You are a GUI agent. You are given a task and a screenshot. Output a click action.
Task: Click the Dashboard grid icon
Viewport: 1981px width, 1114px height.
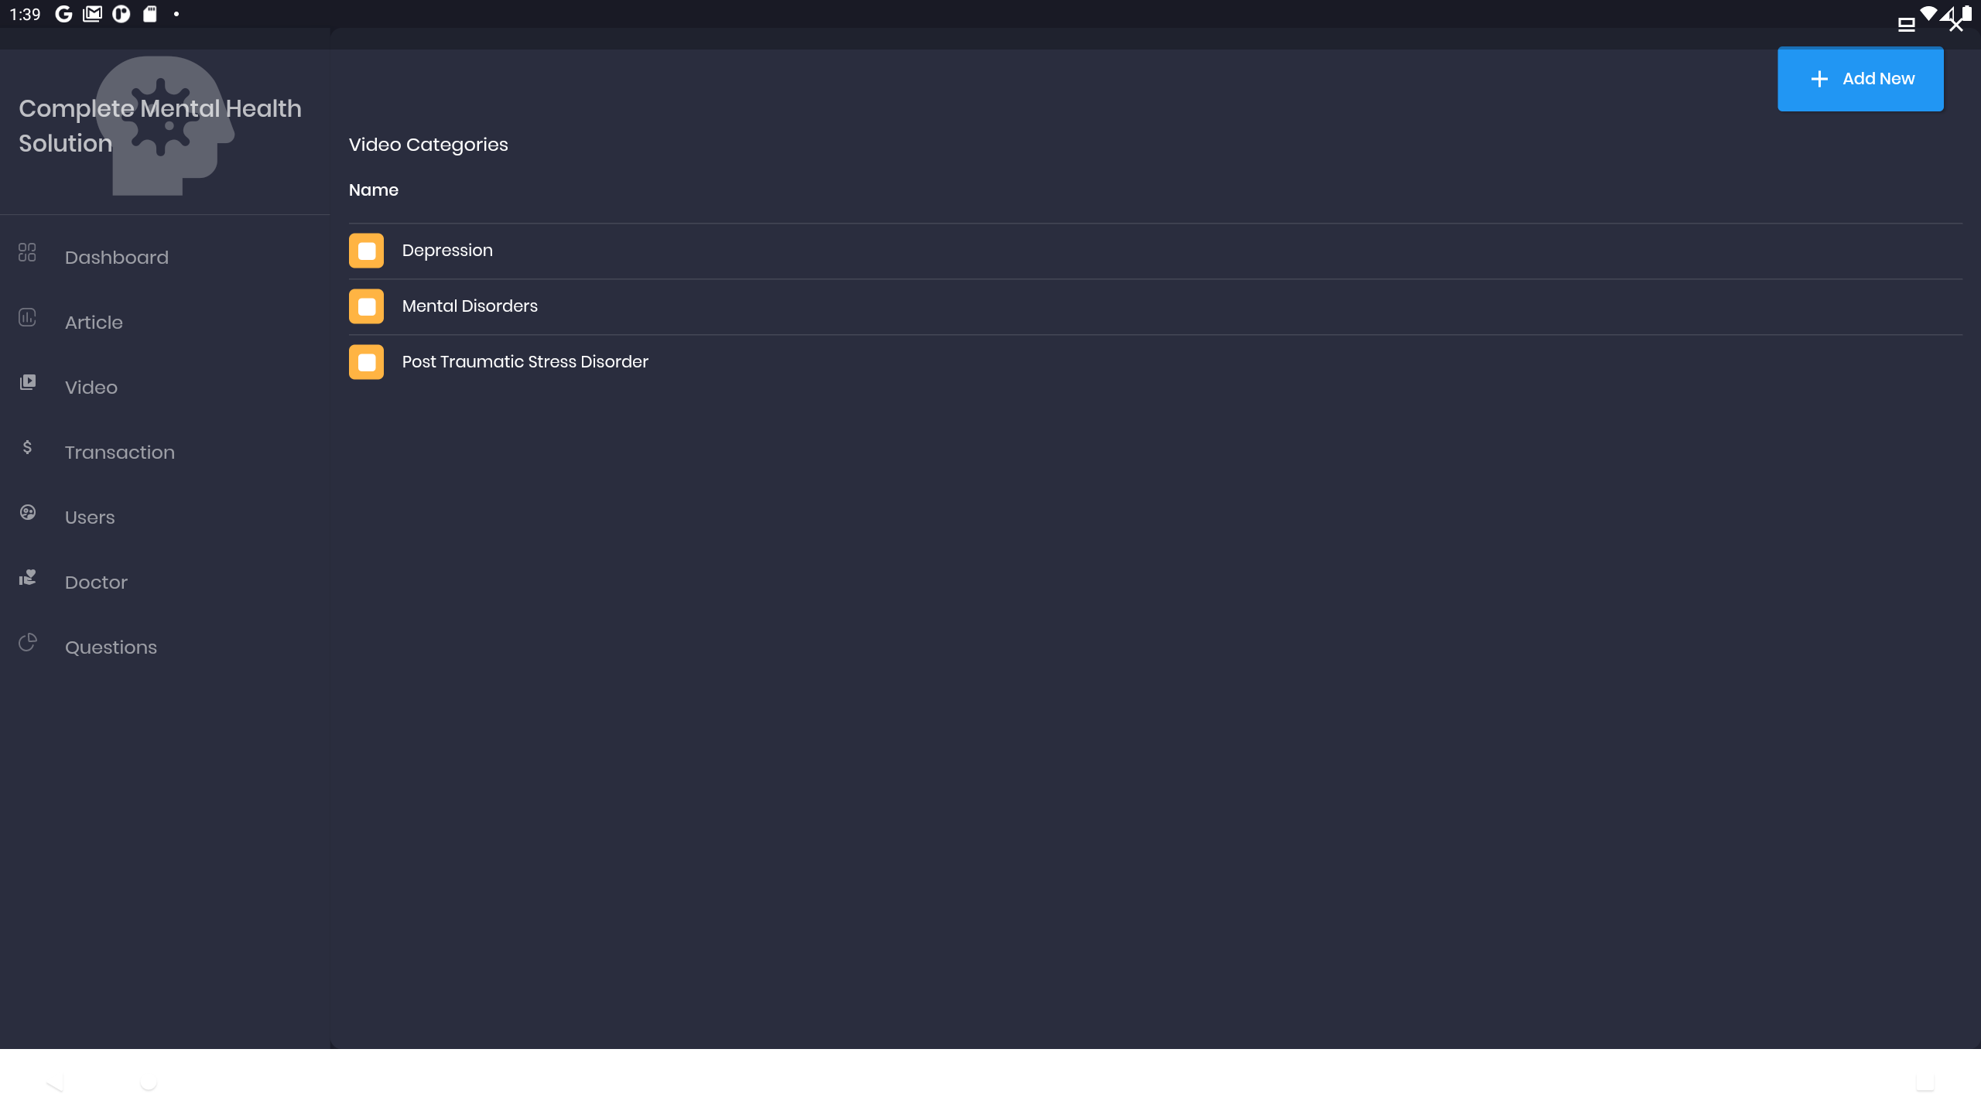[x=27, y=252]
